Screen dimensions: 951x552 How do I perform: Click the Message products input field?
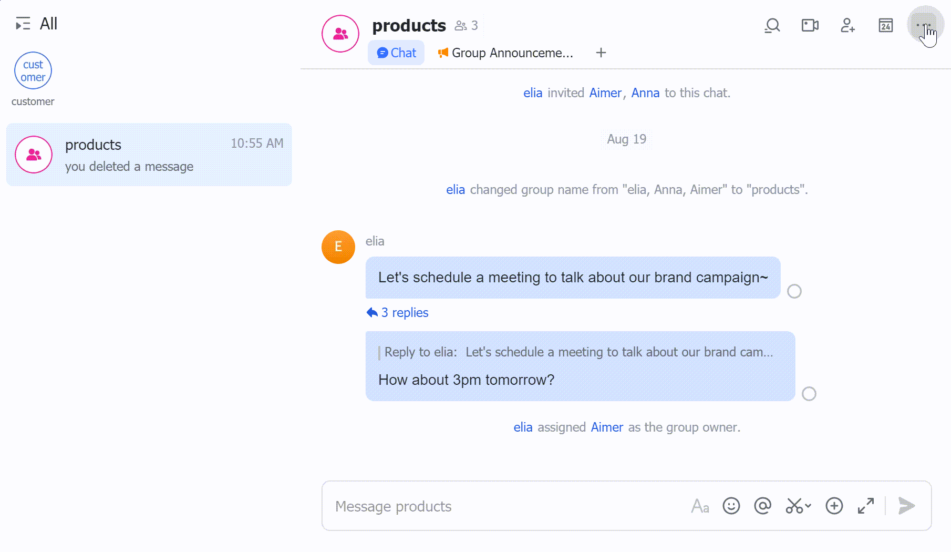coord(473,506)
